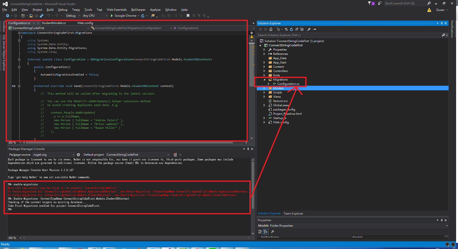Click Sync with Active Document icon
The width and height of the screenshot is (458, 249).
tap(286, 29)
